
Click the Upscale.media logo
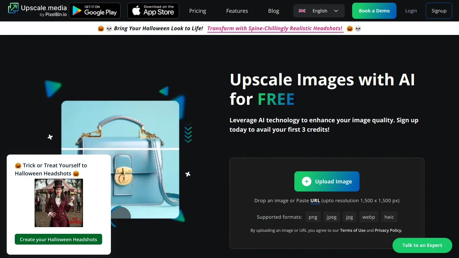click(x=37, y=10)
